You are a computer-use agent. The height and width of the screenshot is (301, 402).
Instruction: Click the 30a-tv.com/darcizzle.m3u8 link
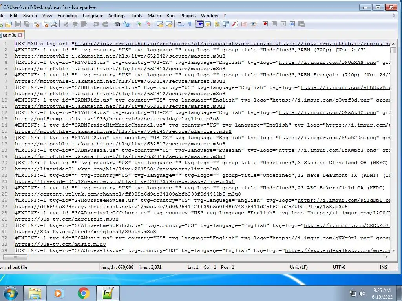[67, 219]
